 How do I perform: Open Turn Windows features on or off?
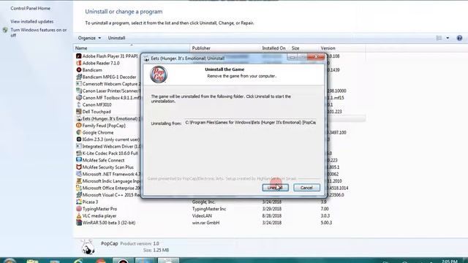point(39,32)
